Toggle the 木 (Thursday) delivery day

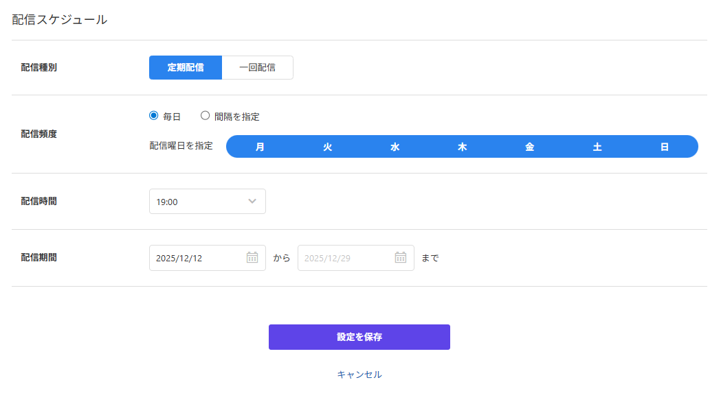(462, 147)
